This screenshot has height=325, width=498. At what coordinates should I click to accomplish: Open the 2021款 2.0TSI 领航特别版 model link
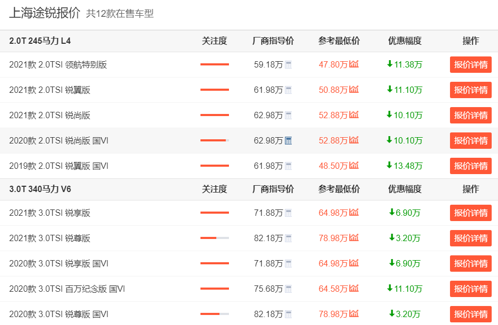pos(58,65)
